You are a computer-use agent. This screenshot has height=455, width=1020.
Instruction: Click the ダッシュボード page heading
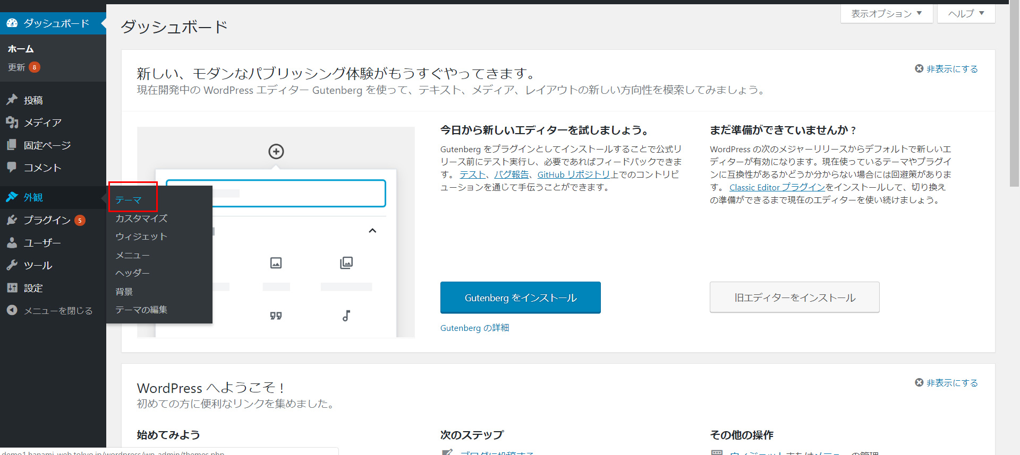click(x=174, y=27)
